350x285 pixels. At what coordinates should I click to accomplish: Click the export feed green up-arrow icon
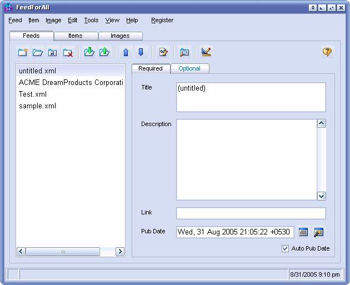104,52
